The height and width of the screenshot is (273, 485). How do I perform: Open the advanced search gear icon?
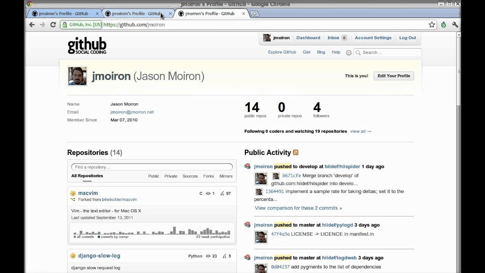tap(349, 53)
